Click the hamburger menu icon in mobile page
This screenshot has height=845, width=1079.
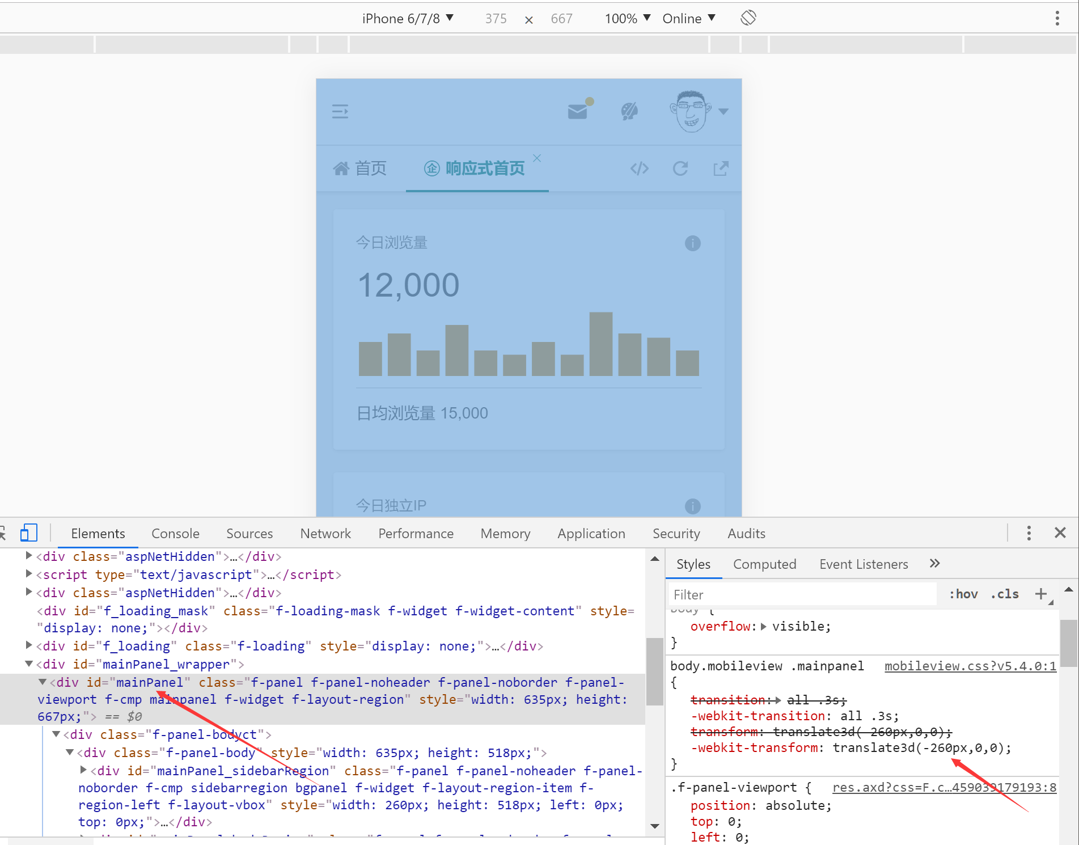coord(340,112)
